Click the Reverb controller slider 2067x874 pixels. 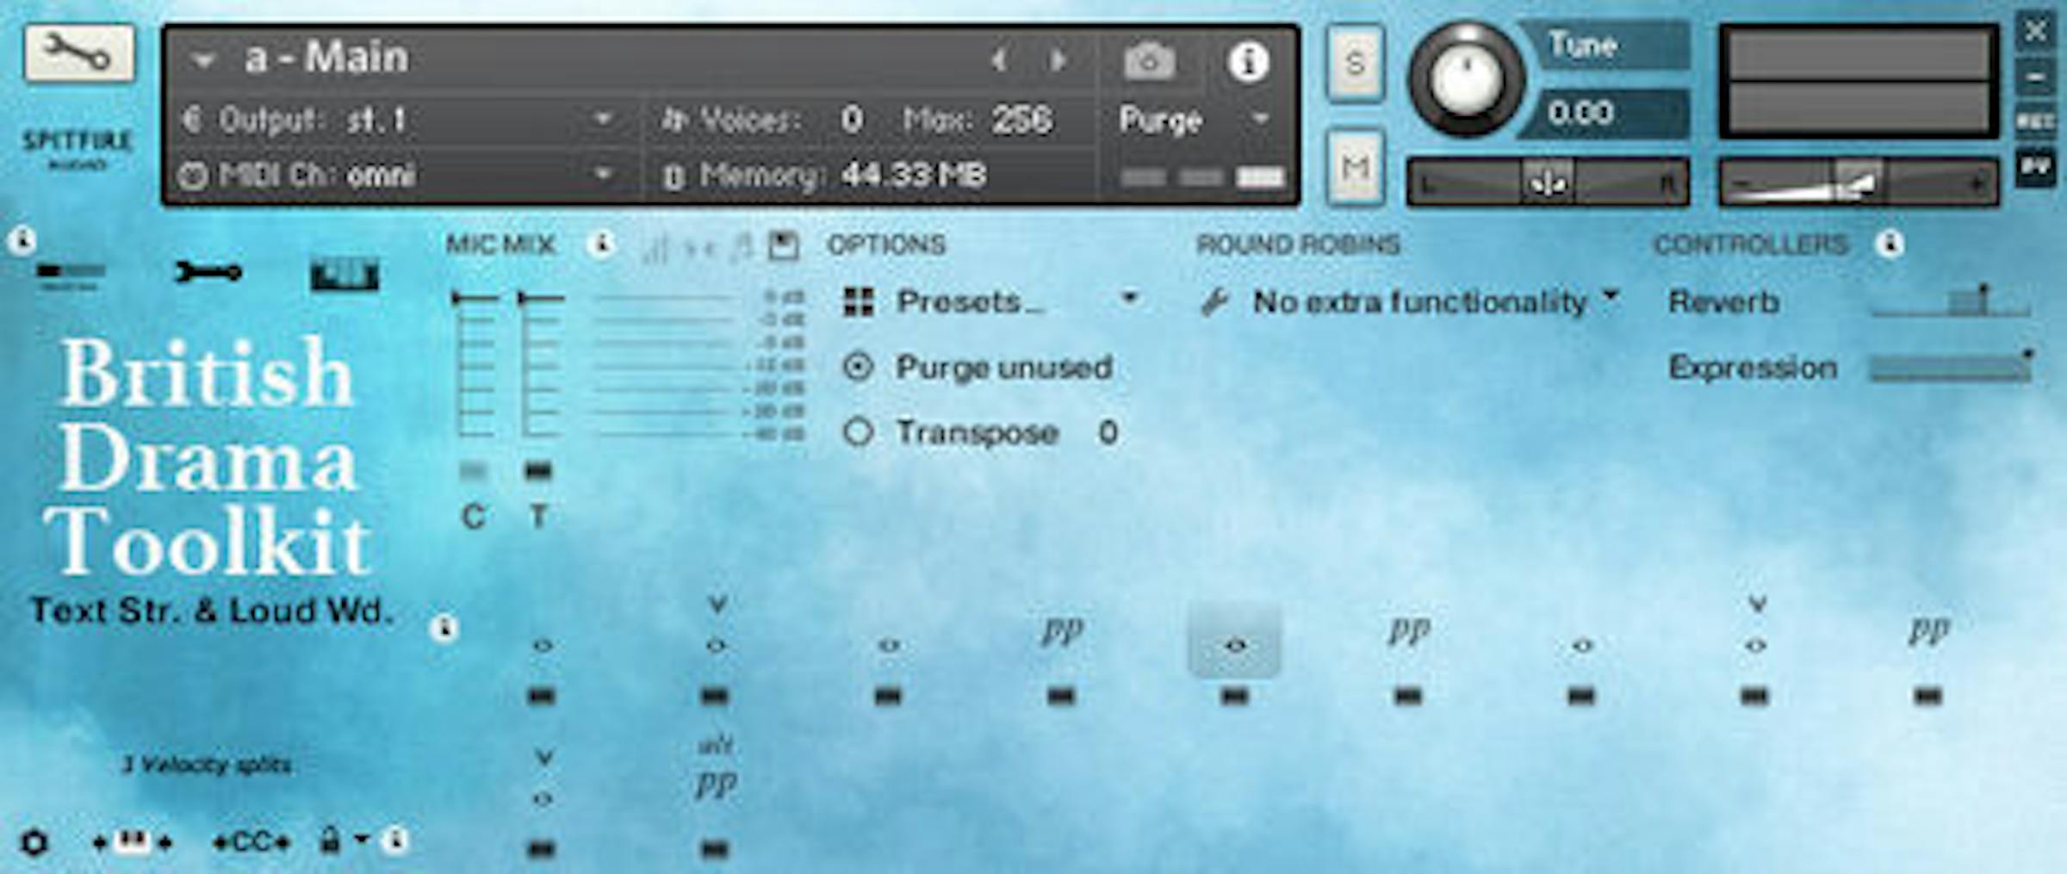[1952, 301]
